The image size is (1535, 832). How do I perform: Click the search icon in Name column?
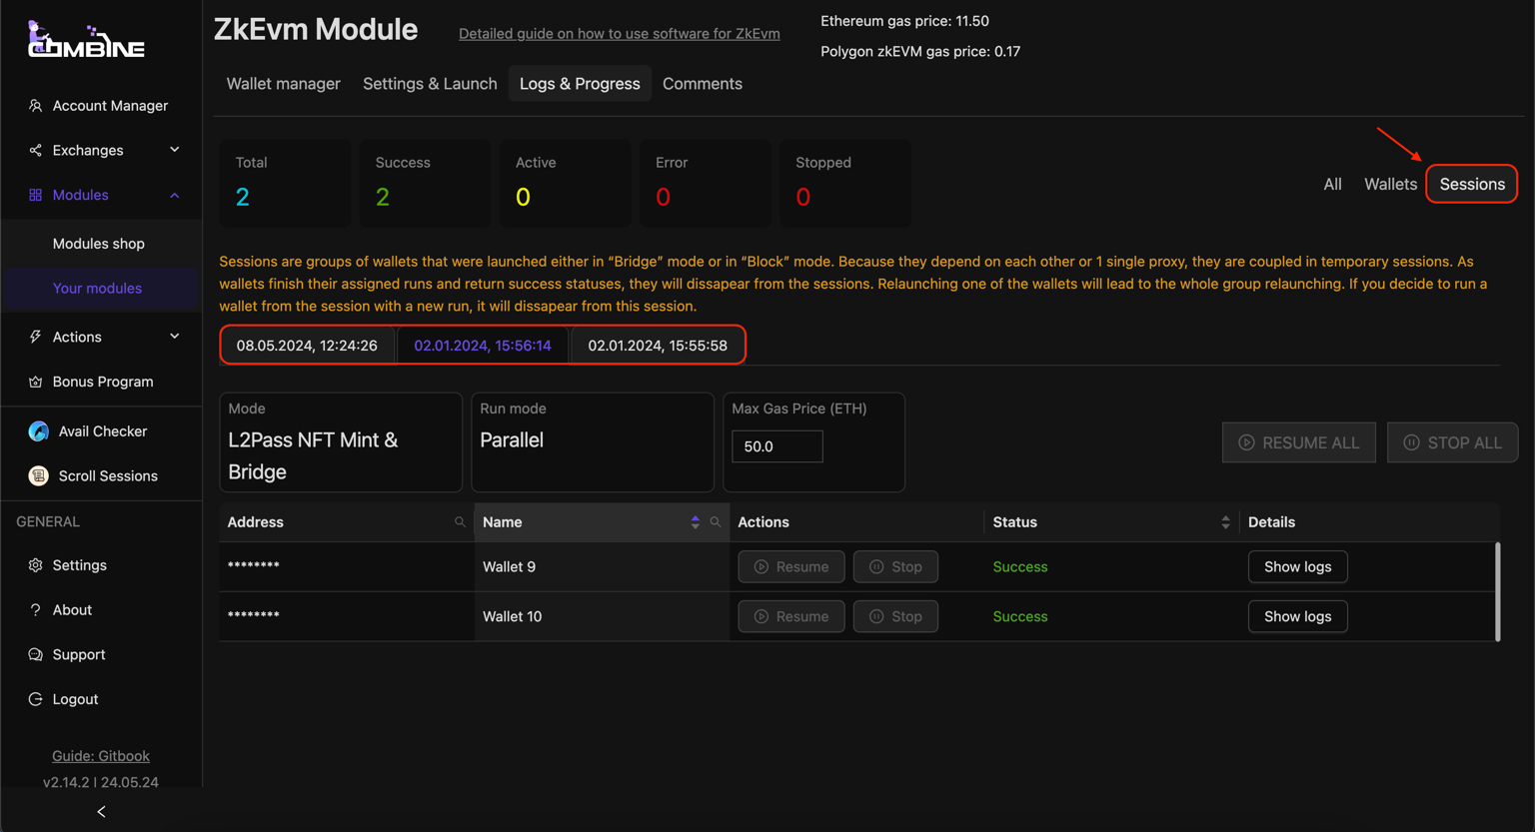click(716, 522)
